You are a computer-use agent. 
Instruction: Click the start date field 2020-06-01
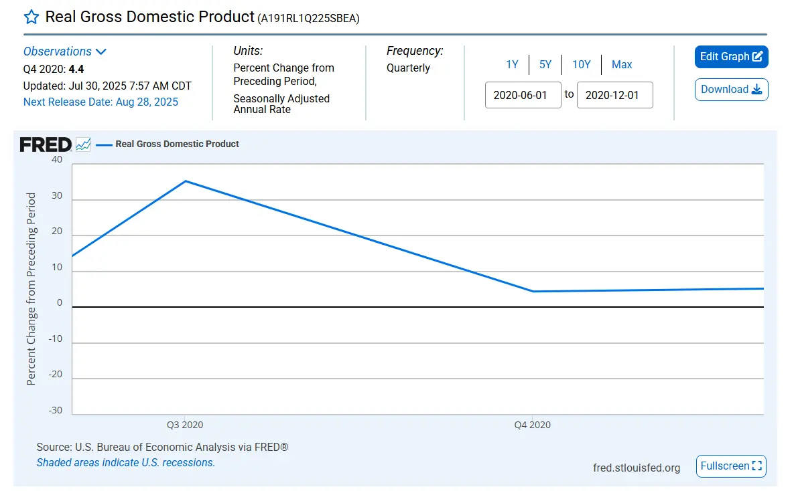click(523, 95)
